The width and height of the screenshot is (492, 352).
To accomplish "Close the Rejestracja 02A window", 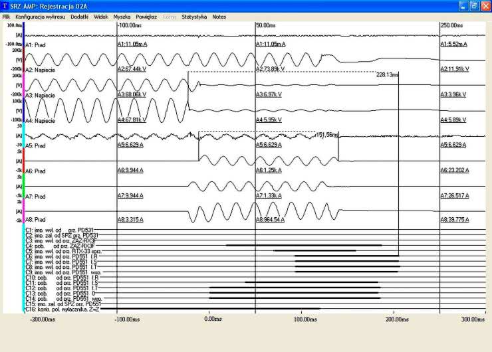I will click(485, 5).
